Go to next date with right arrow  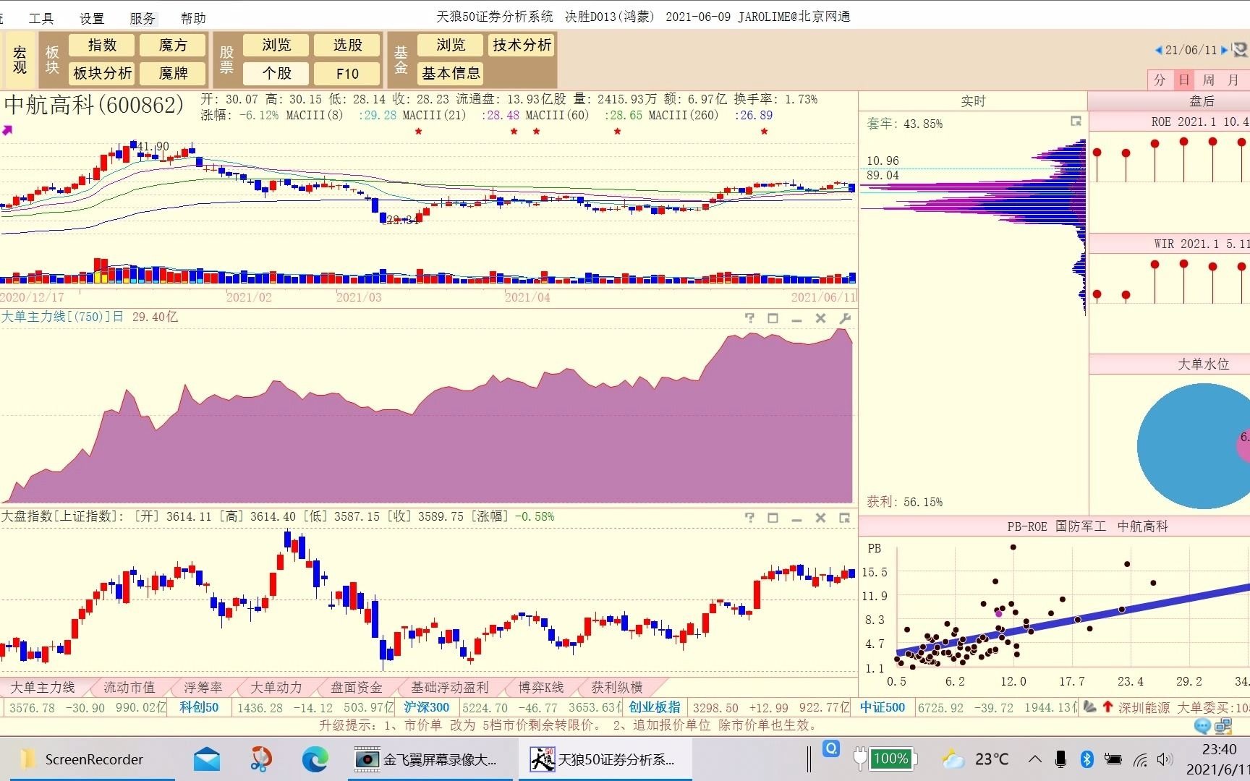pos(1224,50)
